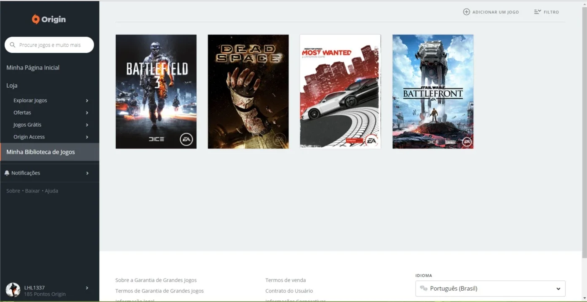587x302 pixels.
Task: Open Contrato do Usuário link
Action: click(x=289, y=291)
